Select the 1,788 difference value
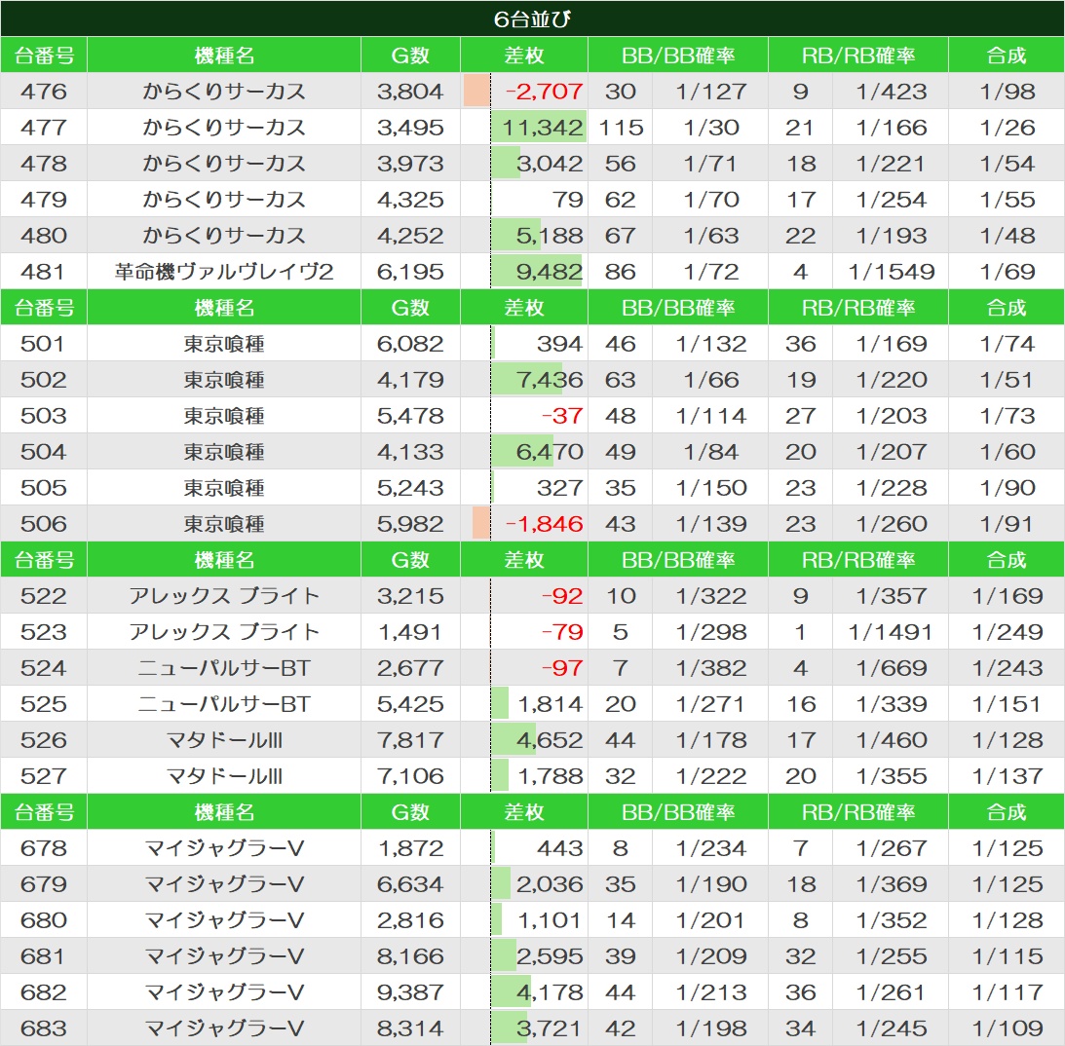The width and height of the screenshot is (1065, 1046). (x=550, y=776)
